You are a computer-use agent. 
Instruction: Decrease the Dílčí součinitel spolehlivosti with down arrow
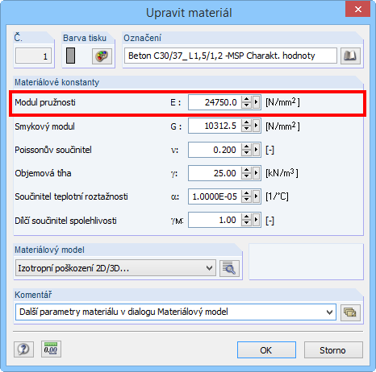coord(246,224)
